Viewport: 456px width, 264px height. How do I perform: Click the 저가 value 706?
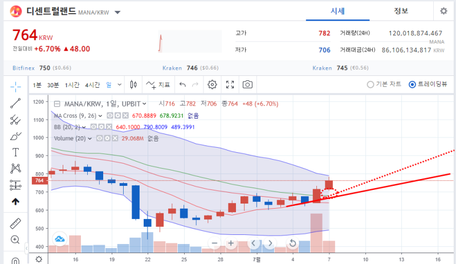point(324,50)
